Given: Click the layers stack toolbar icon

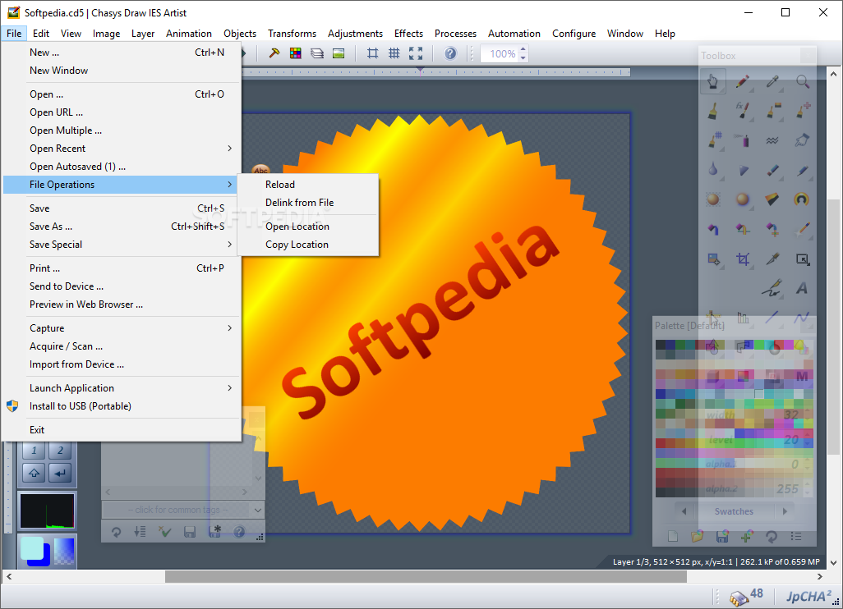Looking at the screenshot, I should 317,53.
